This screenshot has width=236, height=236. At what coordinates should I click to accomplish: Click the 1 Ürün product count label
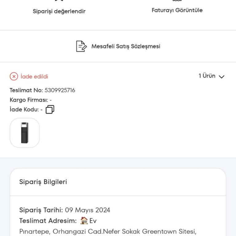207,76
